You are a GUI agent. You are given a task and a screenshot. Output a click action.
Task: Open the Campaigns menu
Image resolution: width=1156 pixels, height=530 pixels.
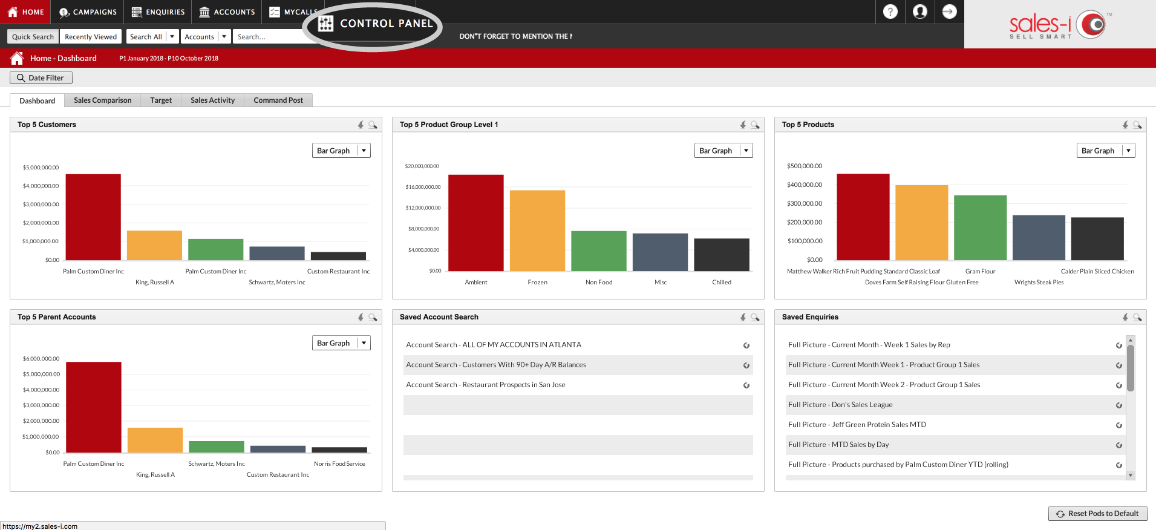point(88,12)
